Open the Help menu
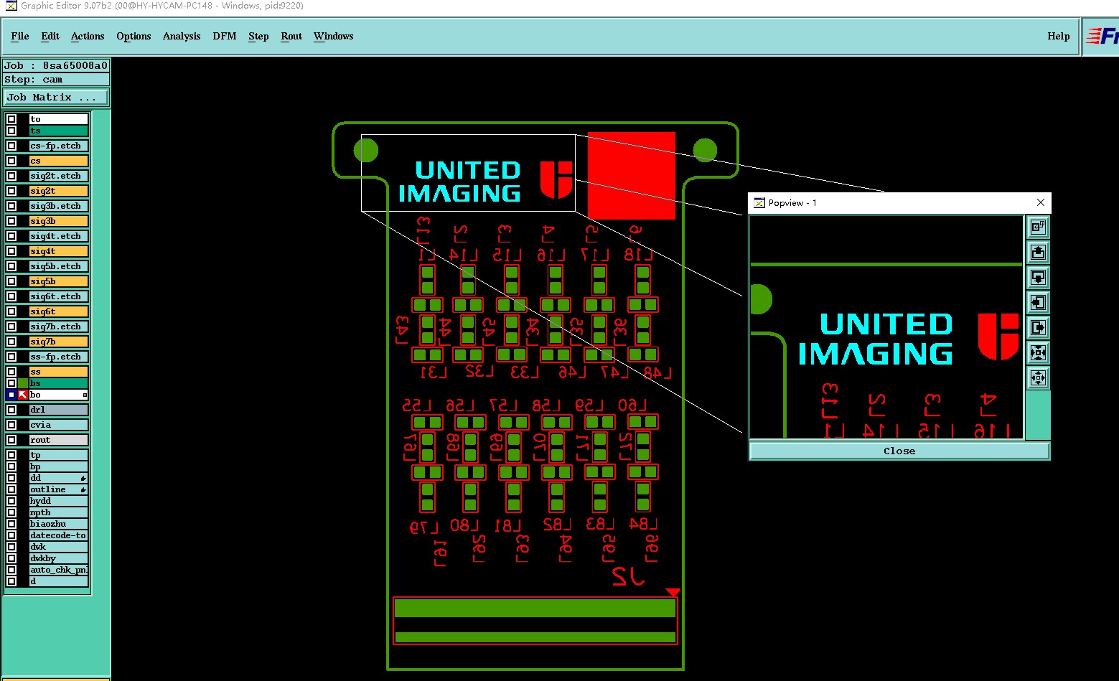The image size is (1119, 681). point(1059,36)
